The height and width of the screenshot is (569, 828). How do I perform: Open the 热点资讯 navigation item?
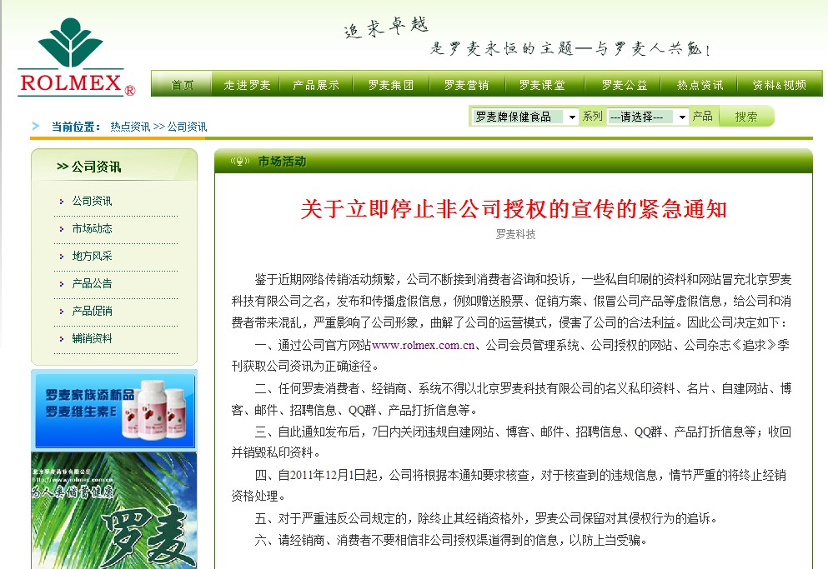point(700,84)
